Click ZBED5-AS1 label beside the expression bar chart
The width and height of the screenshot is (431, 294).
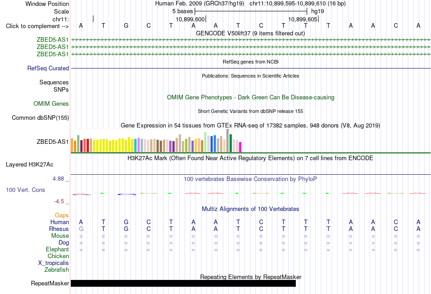pyautogui.click(x=53, y=142)
